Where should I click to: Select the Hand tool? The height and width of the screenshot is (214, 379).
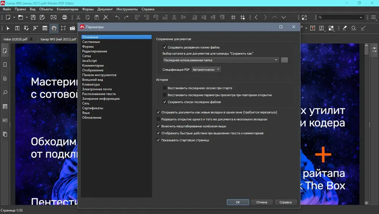coord(54,28)
